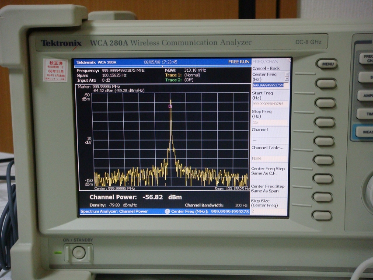The image size is (373, 280).
Task: Push the oval side key beside Channel
Action: (x=324, y=141)
